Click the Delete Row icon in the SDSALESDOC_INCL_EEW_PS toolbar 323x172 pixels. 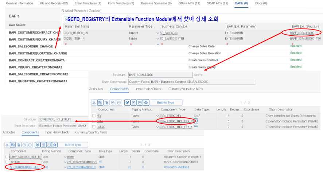[x=49, y=145]
